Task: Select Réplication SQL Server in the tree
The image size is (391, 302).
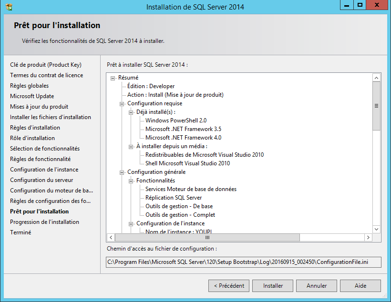Action: pos(174,198)
